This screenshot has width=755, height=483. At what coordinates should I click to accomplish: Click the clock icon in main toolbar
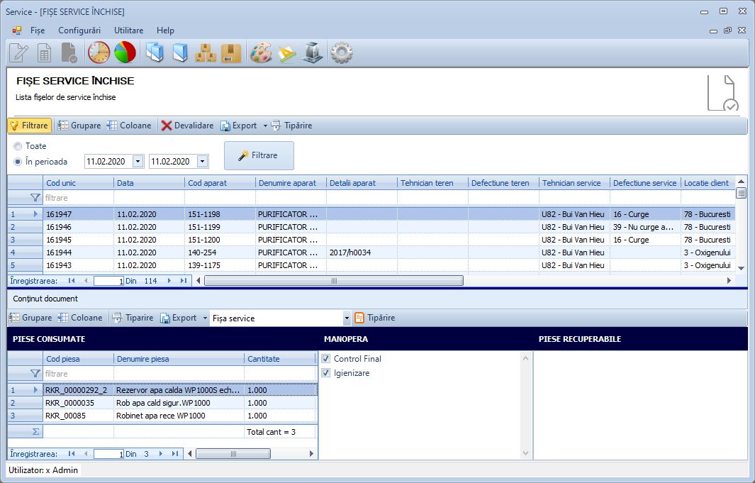pyautogui.click(x=99, y=52)
